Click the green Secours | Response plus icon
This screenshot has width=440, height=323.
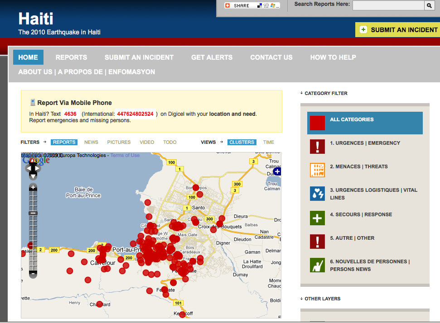tap(317, 218)
